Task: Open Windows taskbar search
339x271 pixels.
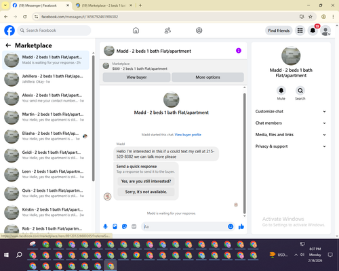Action: tap(19, 255)
